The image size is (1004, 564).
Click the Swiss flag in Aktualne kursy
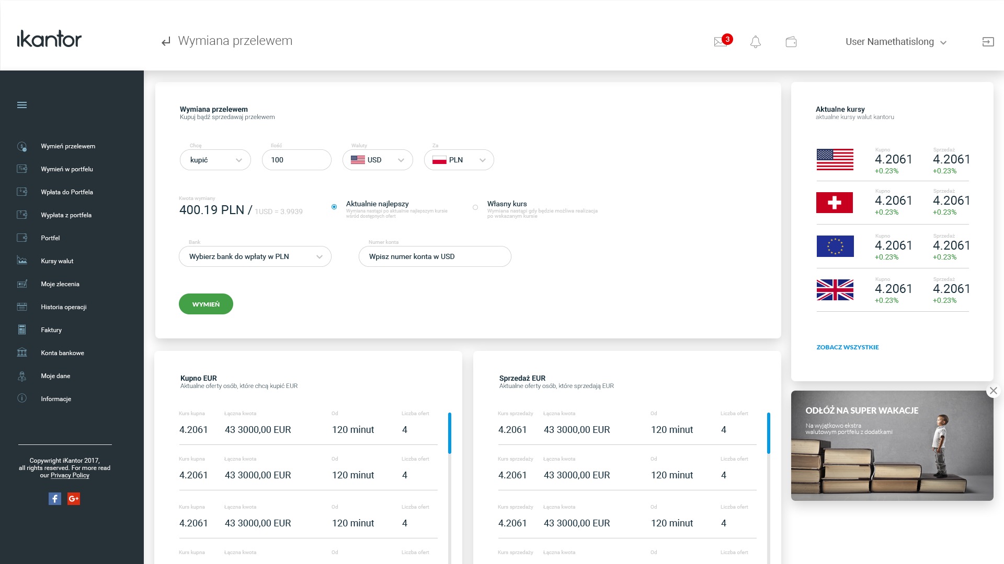(835, 203)
